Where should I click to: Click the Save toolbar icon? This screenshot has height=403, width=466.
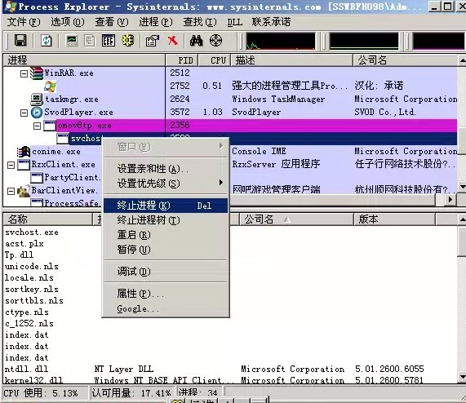click(20, 41)
